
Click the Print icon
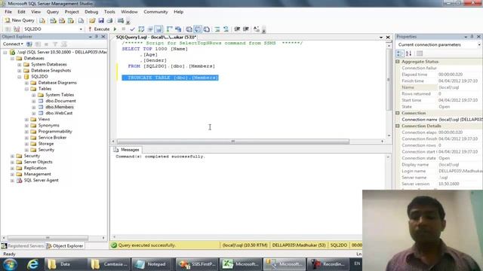[109, 20]
